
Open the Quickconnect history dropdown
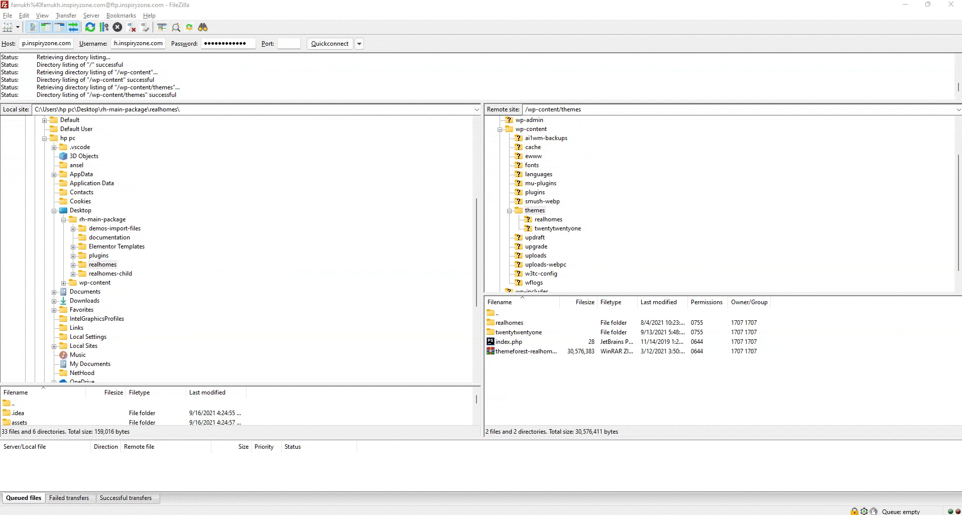359,44
